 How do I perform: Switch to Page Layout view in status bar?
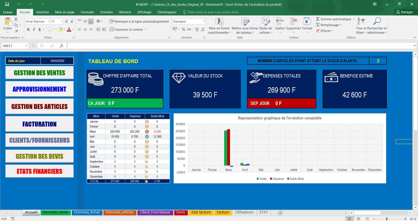point(358,219)
